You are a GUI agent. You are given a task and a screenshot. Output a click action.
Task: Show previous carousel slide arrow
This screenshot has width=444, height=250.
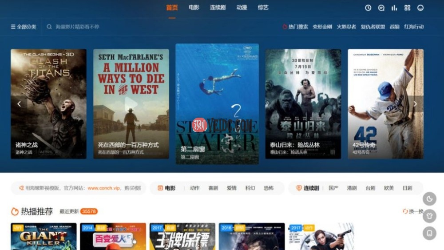19,104
